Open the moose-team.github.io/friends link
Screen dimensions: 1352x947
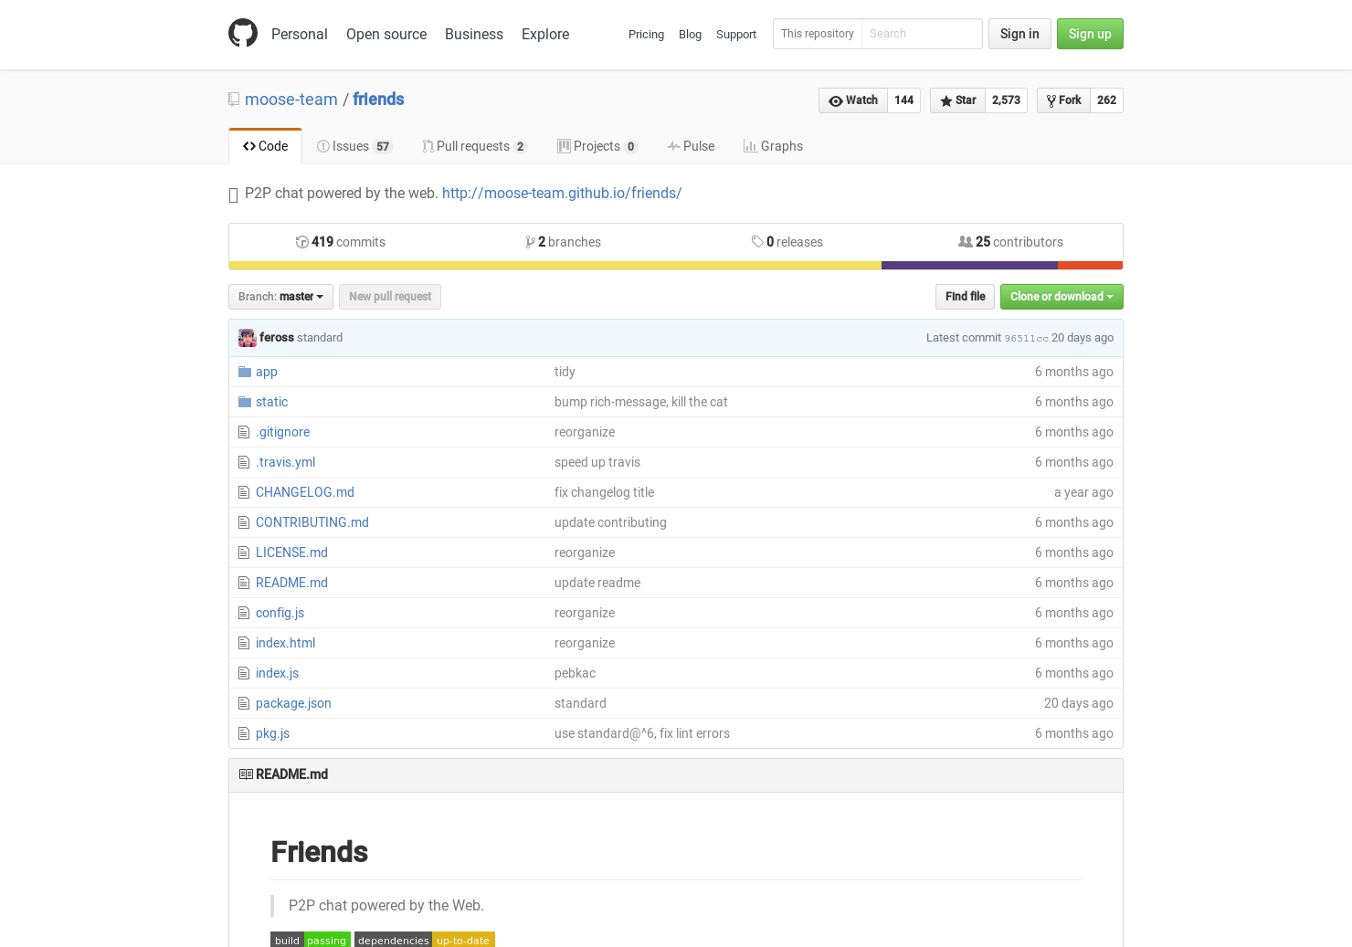[562, 194]
